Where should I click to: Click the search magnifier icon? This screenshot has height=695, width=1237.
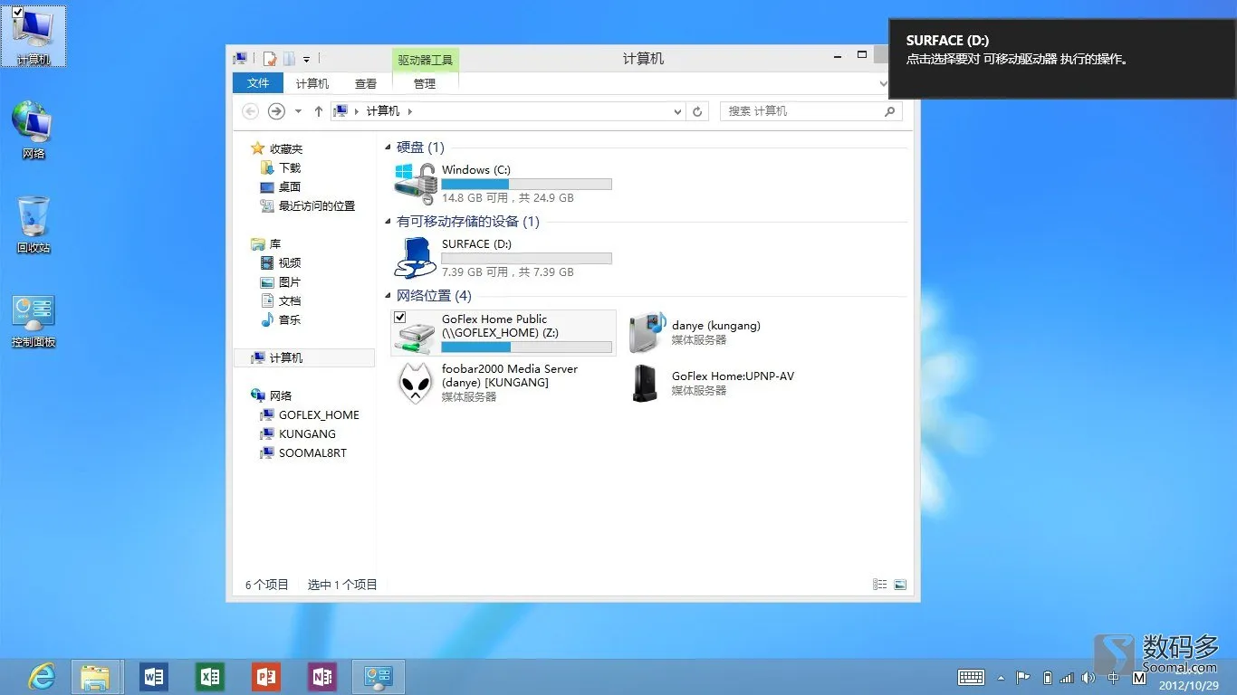pos(890,111)
